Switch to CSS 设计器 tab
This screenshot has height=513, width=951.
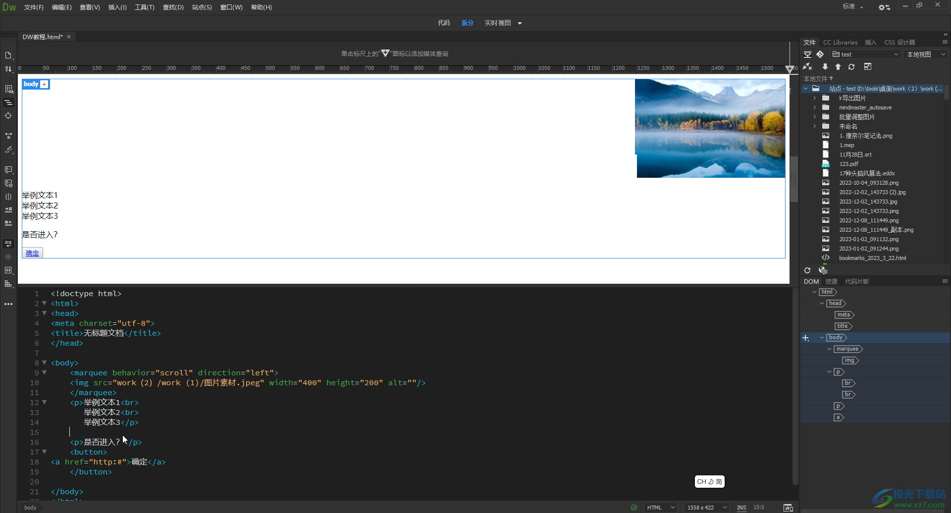(x=899, y=43)
